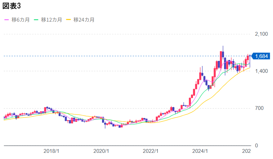Click the yellow 移24カ月 line swatch

pyautogui.click(x=69, y=20)
